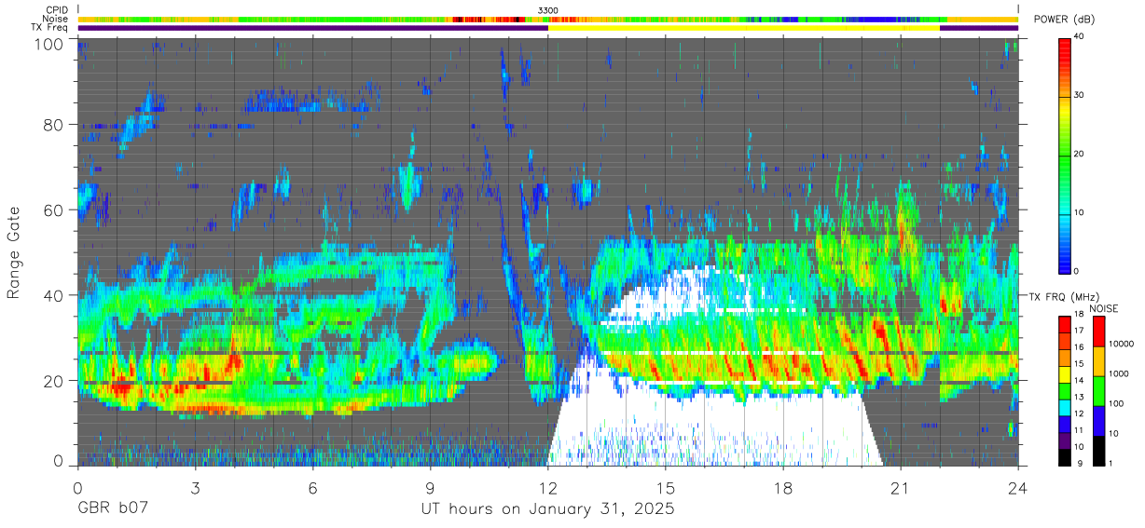The height and width of the screenshot is (528, 1145).
Task: Click the 3300 CPID value above the plot
Action: [548, 10]
